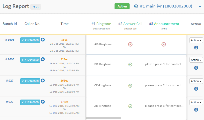This screenshot has height=120, width=204.
Task: Click the red failed Answer Call icon
Action: click(x=130, y=44)
